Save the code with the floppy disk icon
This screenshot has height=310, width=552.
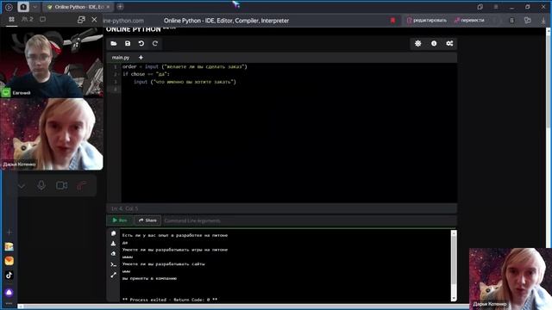(x=128, y=44)
